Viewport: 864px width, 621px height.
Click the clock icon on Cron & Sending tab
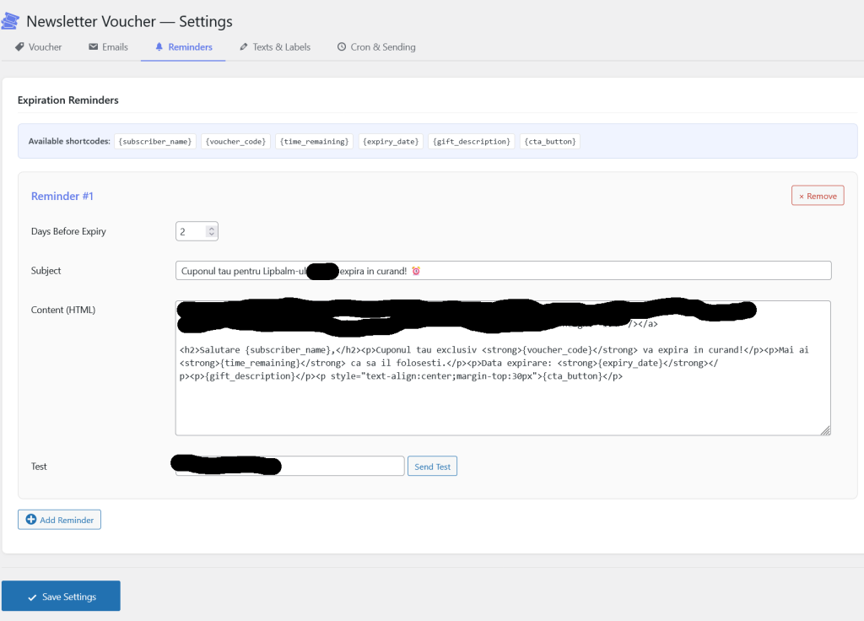coord(341,47)
